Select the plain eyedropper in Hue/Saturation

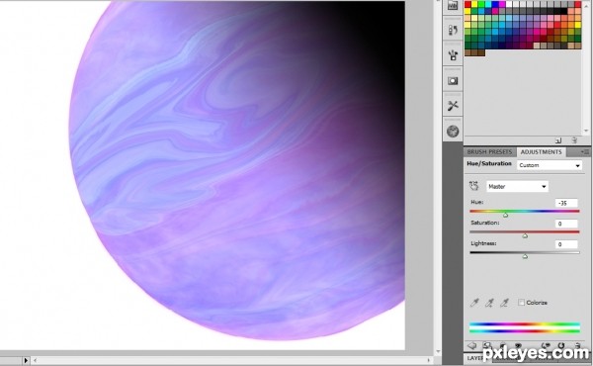[x=474, y=303]
